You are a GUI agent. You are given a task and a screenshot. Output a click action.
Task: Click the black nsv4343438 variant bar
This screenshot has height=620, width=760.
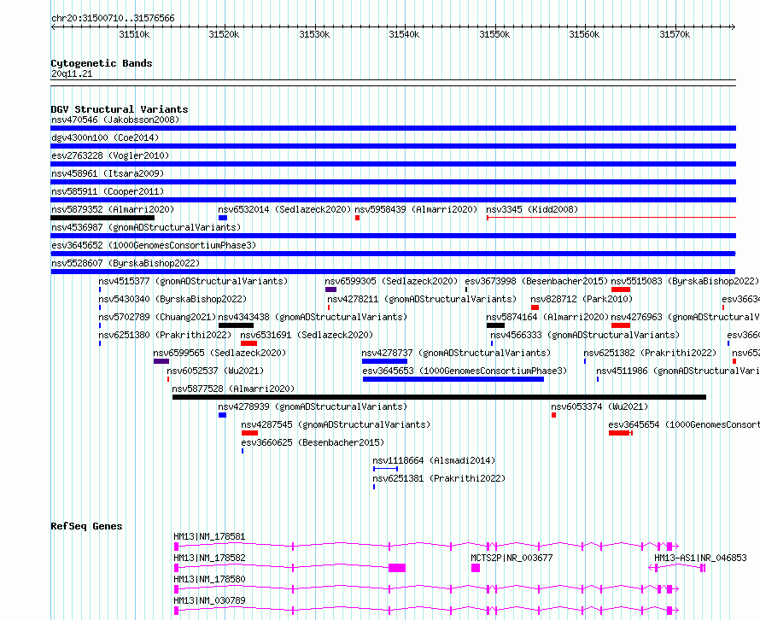coord(236,325)
